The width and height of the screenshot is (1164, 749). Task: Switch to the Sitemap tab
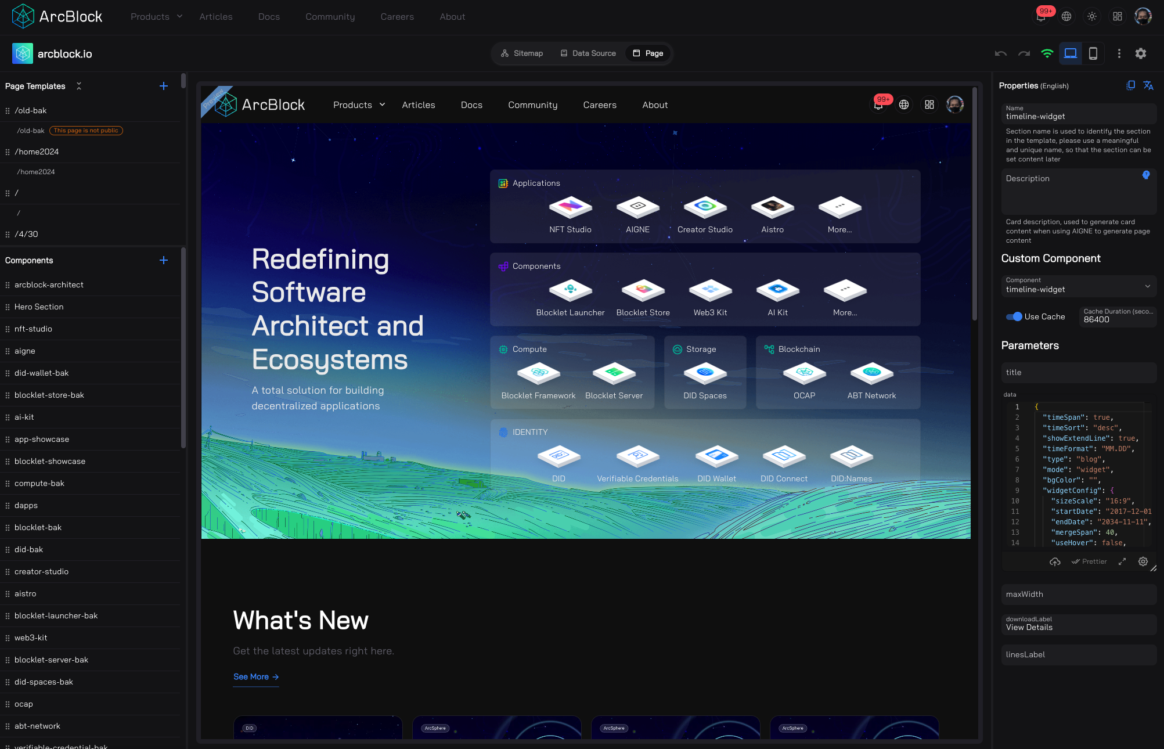522,53
